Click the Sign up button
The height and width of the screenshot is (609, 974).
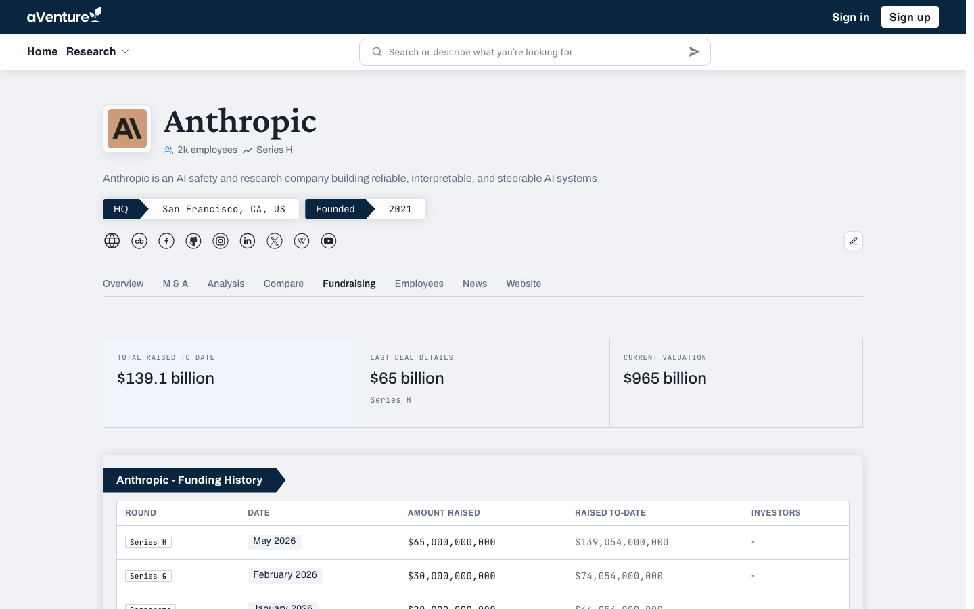pos(910,17)
